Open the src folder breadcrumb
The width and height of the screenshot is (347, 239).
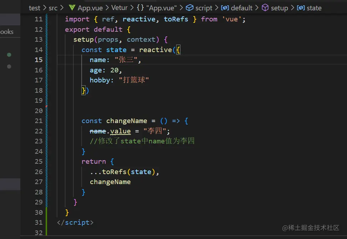click(53, 8)
